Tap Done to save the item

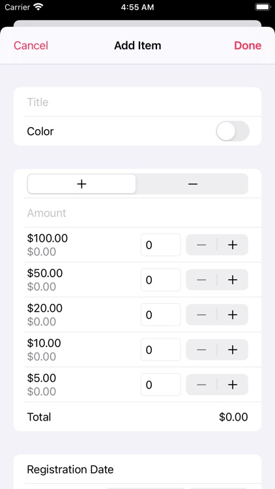coord(248,46)
